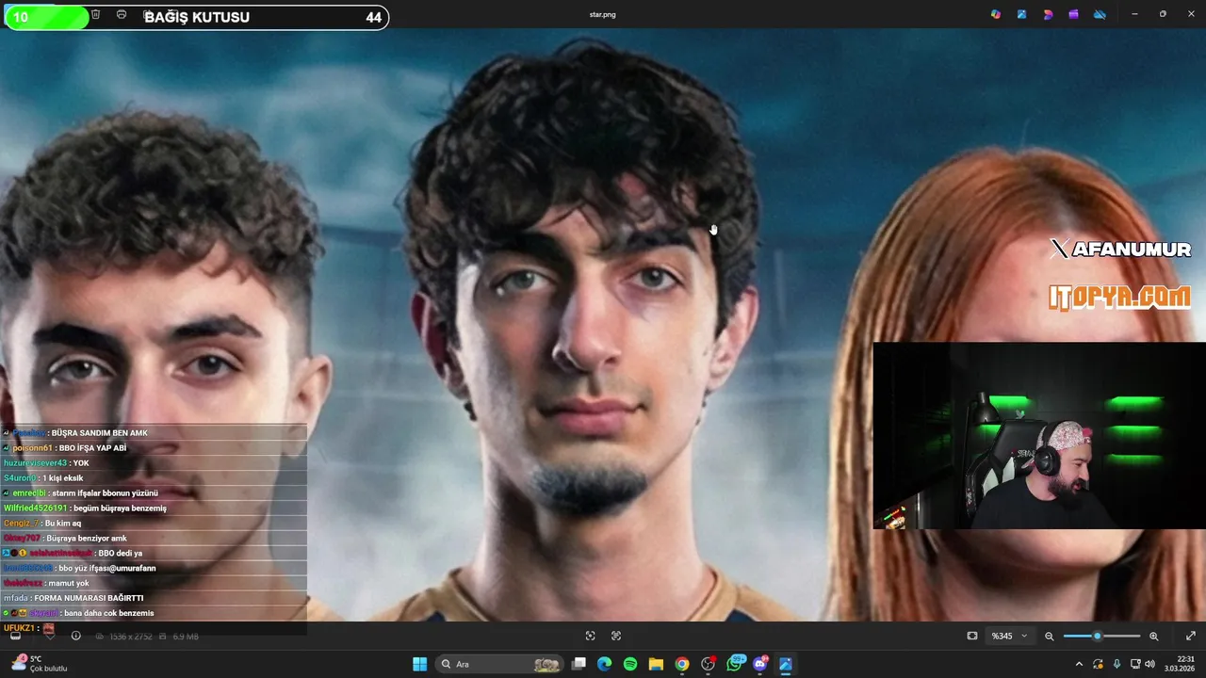
Task: Click the round app icon left of WhatsApp
Action: click(x=708, y=664)
